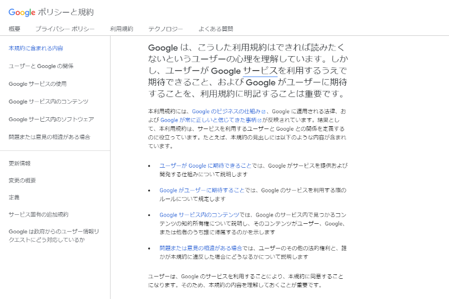This screenshot has width=449, height=299.
Task: Open the プライバシー ポリシー tab
Action: [x=65, y=29]
